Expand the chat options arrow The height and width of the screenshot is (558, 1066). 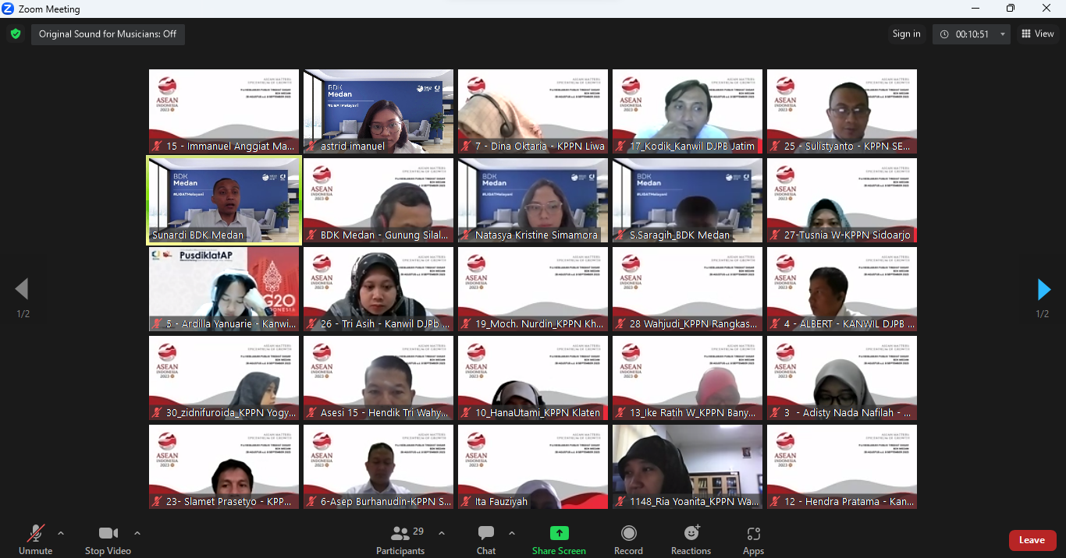pyautogui.click(x=512, y=533)
